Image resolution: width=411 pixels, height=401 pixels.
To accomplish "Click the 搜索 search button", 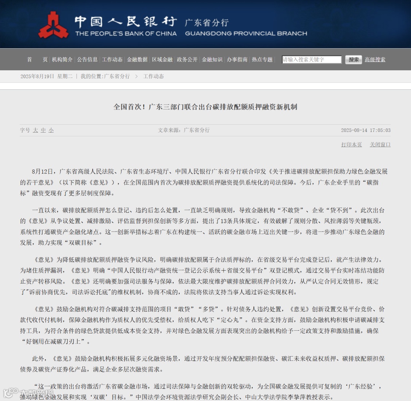I will 353,59.
